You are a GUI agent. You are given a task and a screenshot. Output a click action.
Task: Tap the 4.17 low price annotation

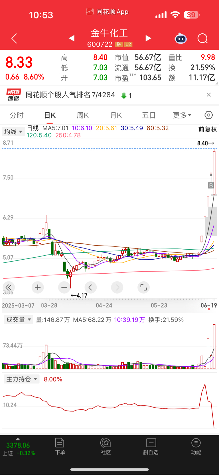click(79, 296)
